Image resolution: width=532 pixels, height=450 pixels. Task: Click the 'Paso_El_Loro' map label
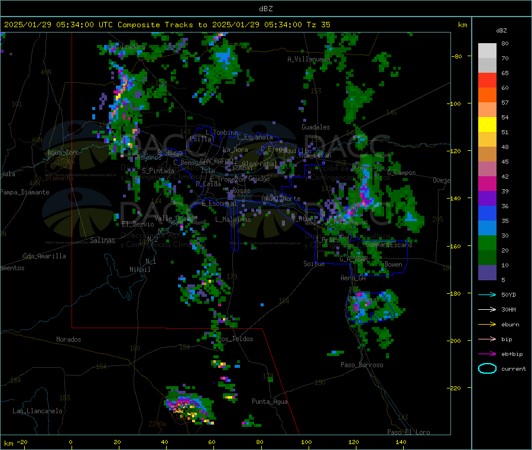click(x=408, y=432)
